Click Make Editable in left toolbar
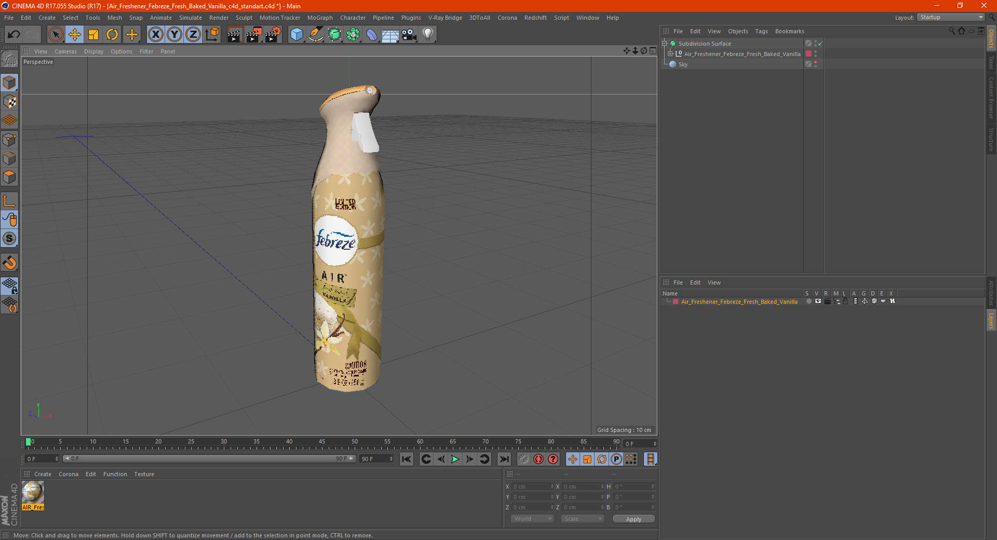The height and width of the screenshot is (540, 997). pyautogui.click(x=9, y=59)
